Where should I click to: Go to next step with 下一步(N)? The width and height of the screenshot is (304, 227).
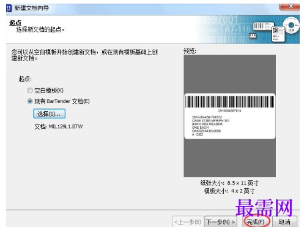(220, 221)
